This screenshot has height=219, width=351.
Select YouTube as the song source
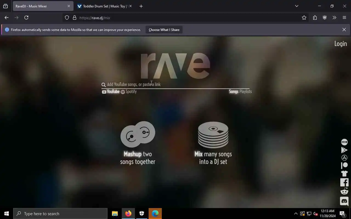pos(111,92)
